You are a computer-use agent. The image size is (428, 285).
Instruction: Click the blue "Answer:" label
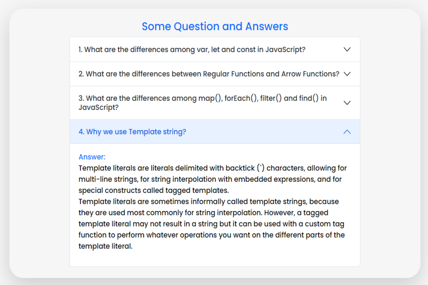[92, 157]
